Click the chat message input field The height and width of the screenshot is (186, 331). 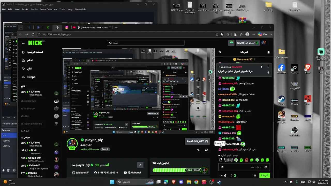pos(244,167)
